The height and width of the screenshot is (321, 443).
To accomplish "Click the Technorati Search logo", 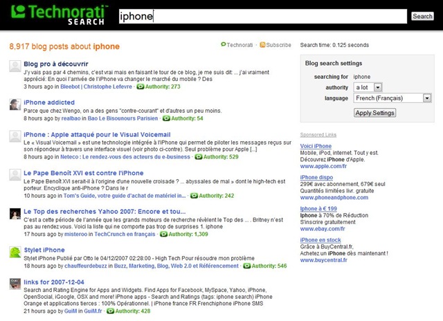I will pyautogui.click(x=60, y=15).
